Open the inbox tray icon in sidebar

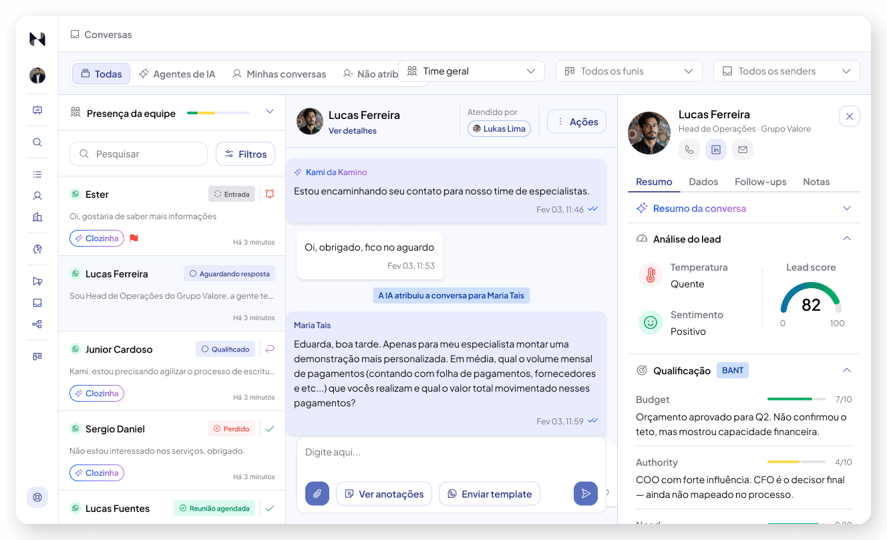click(37, 303)
